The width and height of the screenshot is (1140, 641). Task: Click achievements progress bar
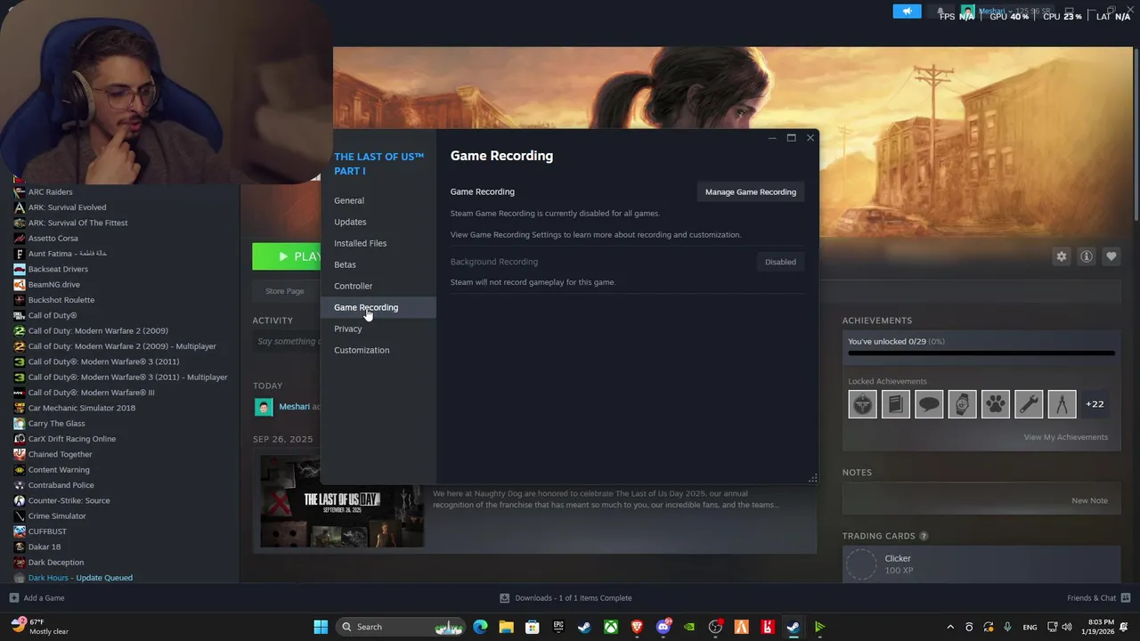[x=981, y=353]
